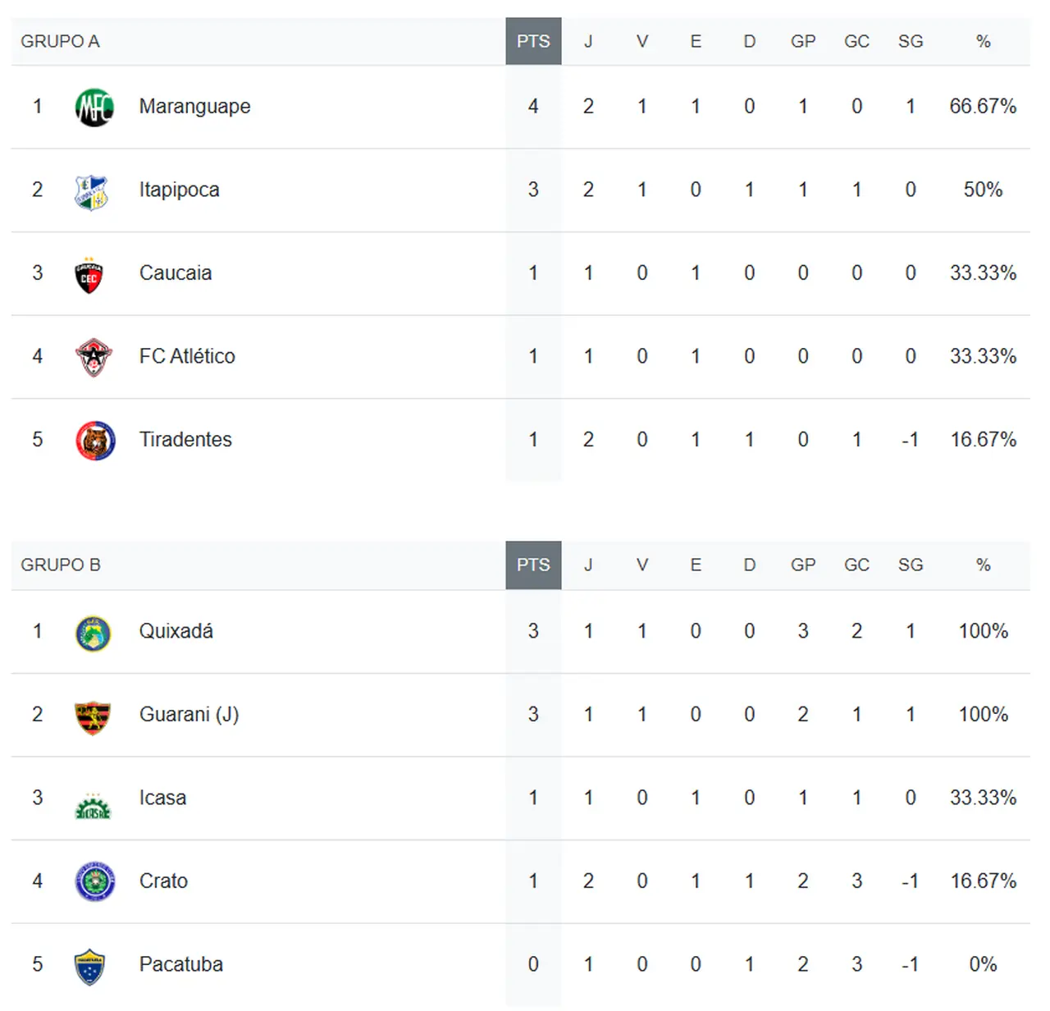Select the Tiradentes team name
Image resolution: width=1050 pixels, height=1011 pixels.
point(185,440)
